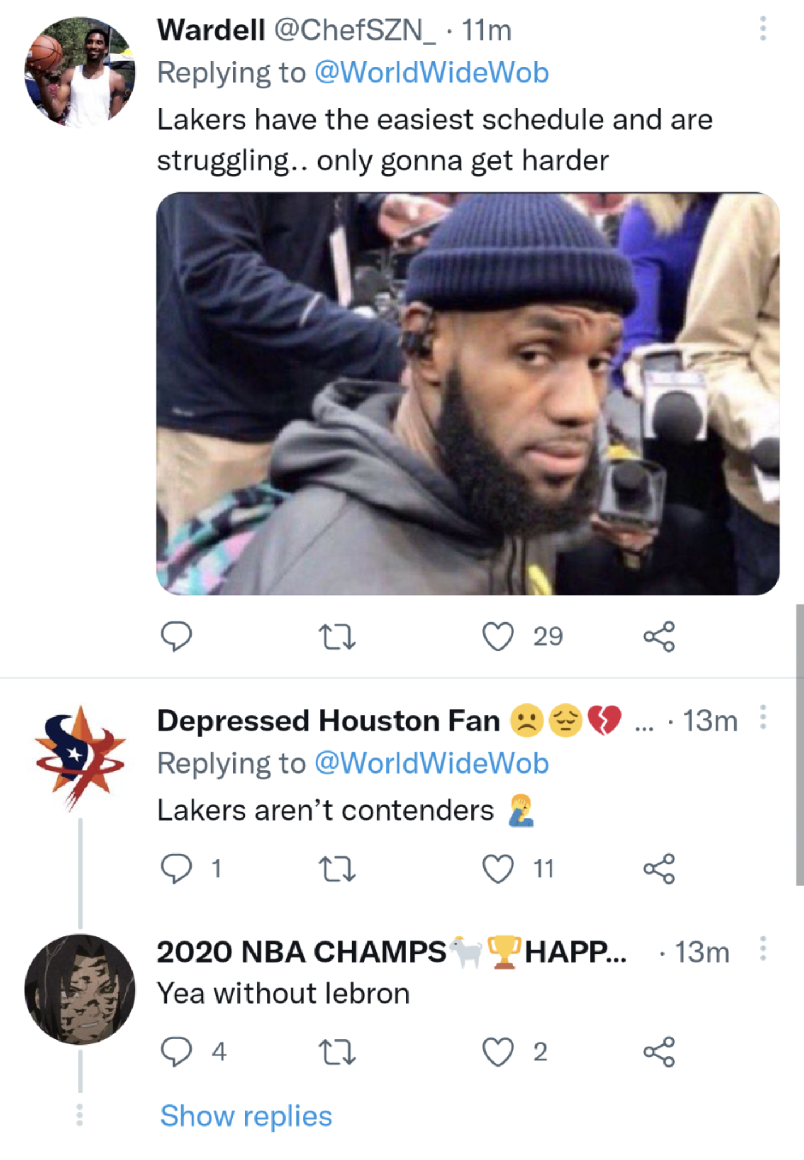Open the more options menu on Wardell's tweet
This screenshot has width=804, height=1160.
point(762,27)
